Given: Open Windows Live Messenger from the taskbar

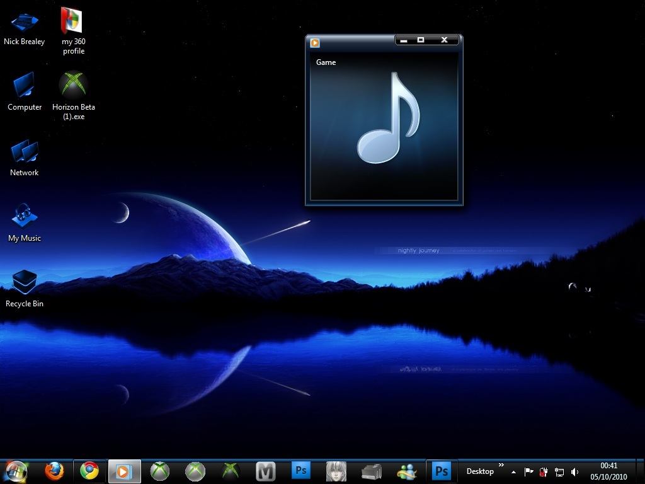Looking at the screenshot, I should click(407, 471).
